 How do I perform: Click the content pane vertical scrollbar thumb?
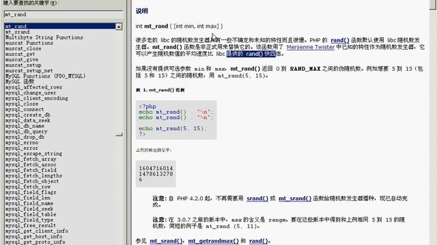coord(433,5)
